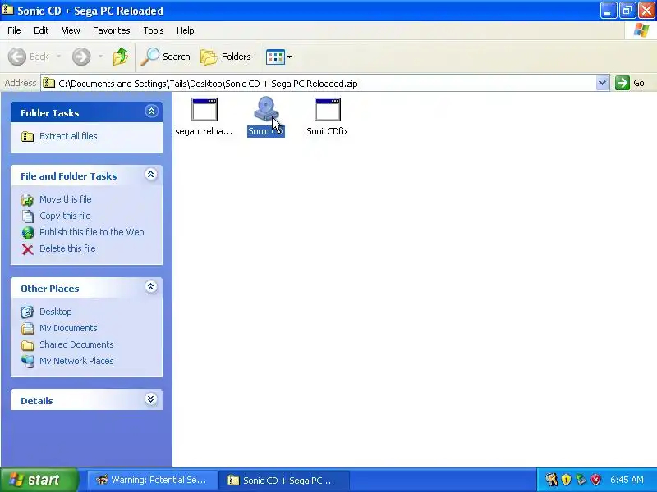Click the Desktop icon in Other Places
The width and height of the screenshot is (657, 492).
tap(28, 312)
